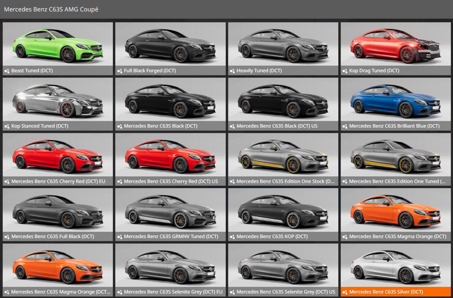Click the icon beside C63S Selenite Grey US
The image size is (453, 298).
point(232,292)
